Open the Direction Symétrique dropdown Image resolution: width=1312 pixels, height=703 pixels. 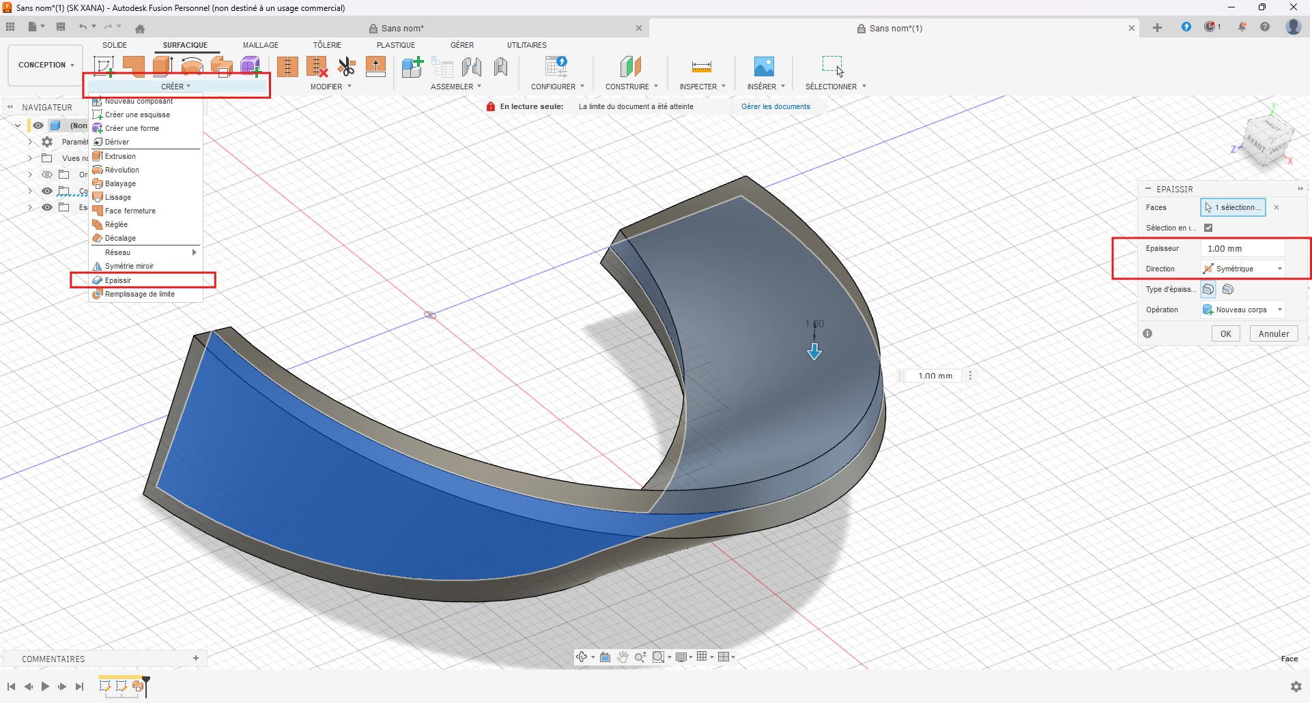tap(1243, 269)
